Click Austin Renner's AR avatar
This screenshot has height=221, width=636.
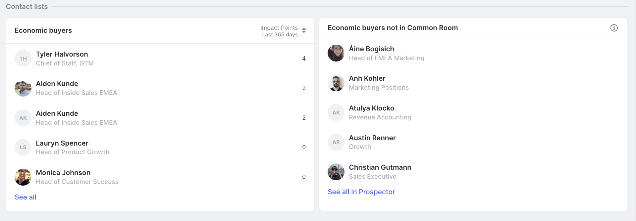(x=336, y=142)
